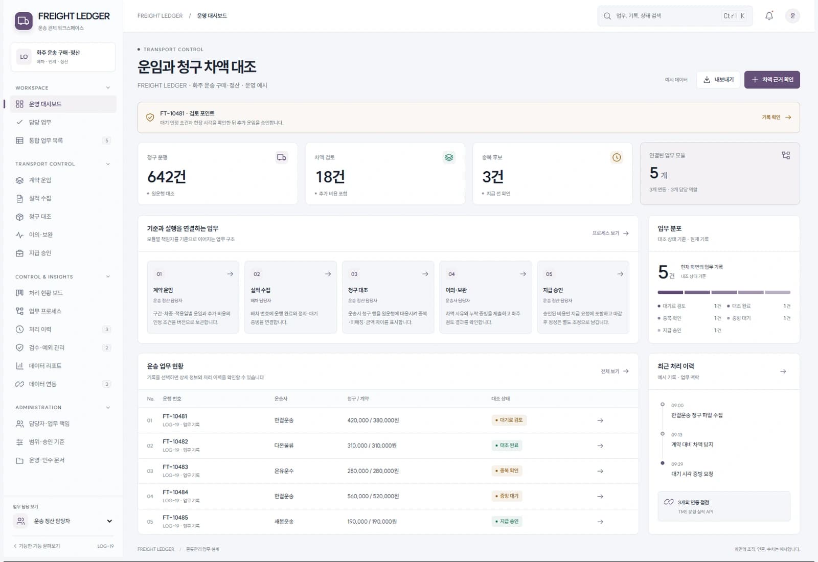Click the 차액 근거 확인 button

[x=772, y=80]
